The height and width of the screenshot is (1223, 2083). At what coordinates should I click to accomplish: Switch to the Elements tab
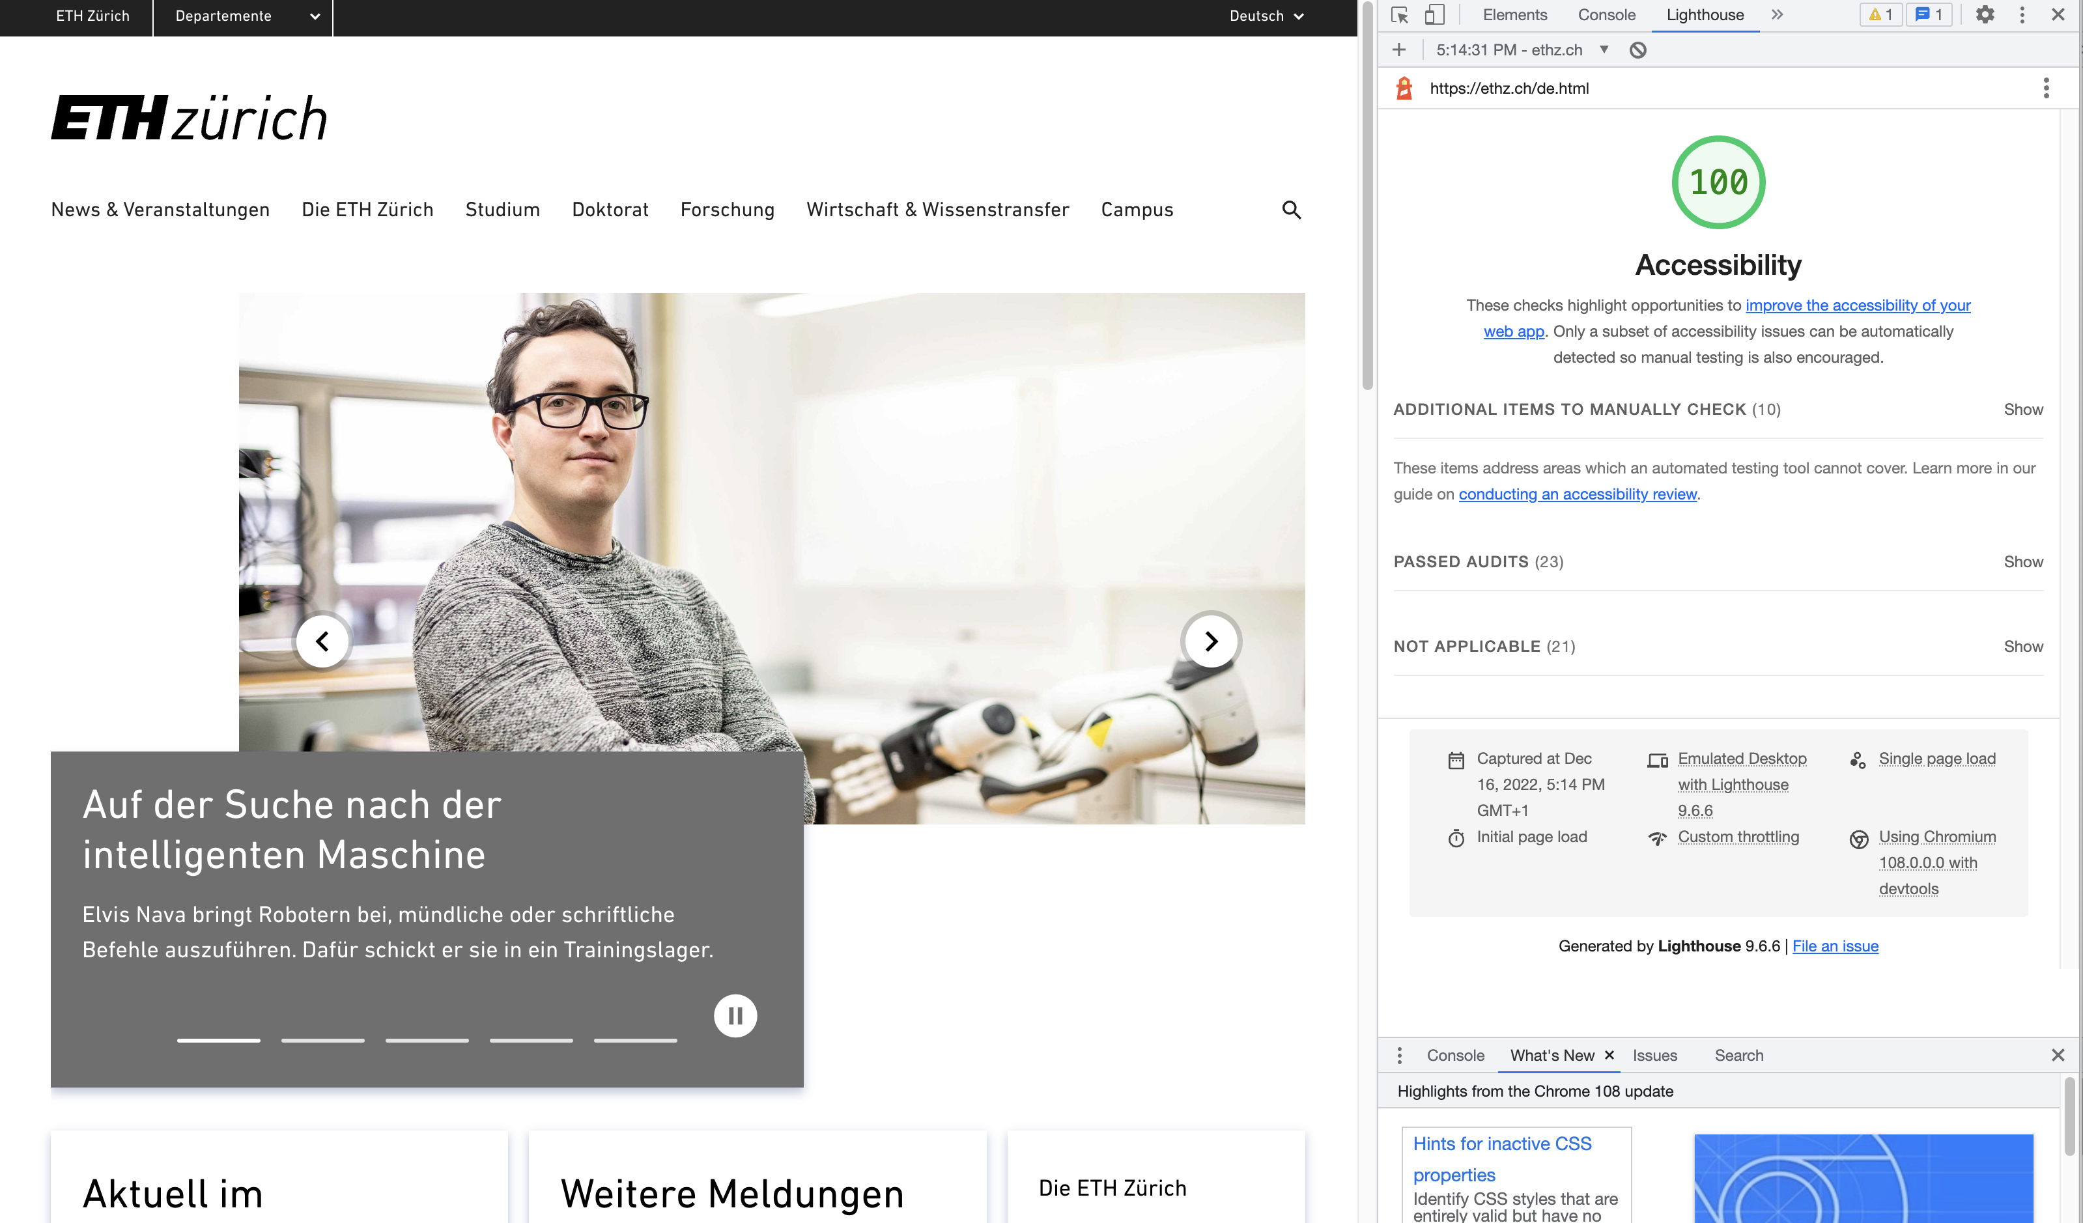pos(1514,15)
